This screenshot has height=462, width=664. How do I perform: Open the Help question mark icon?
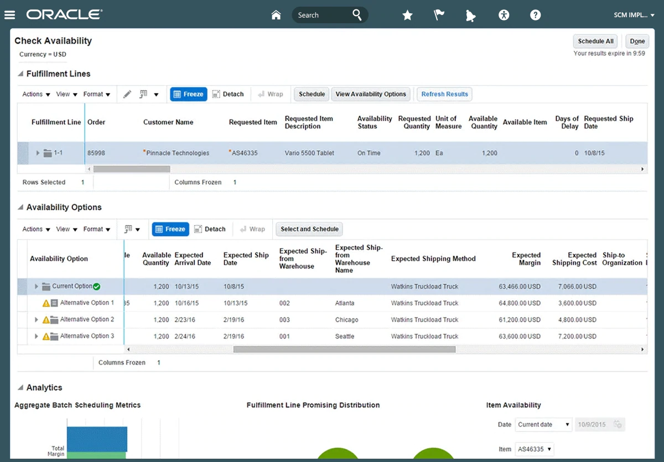[x=535, y=15]
